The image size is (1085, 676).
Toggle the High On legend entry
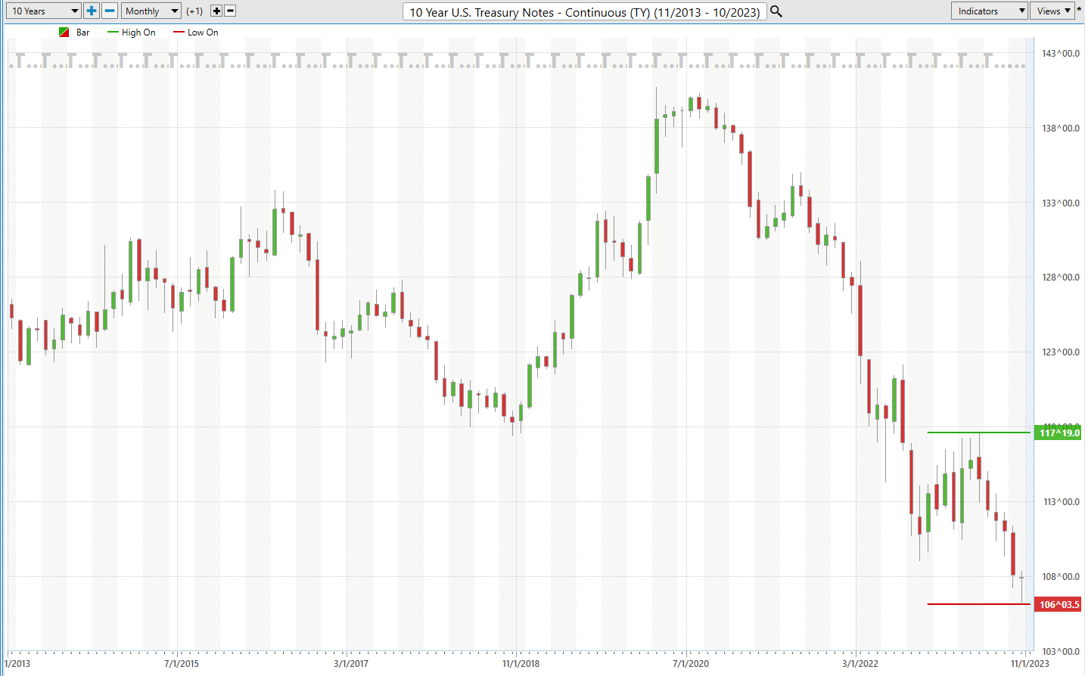(132, 33)
